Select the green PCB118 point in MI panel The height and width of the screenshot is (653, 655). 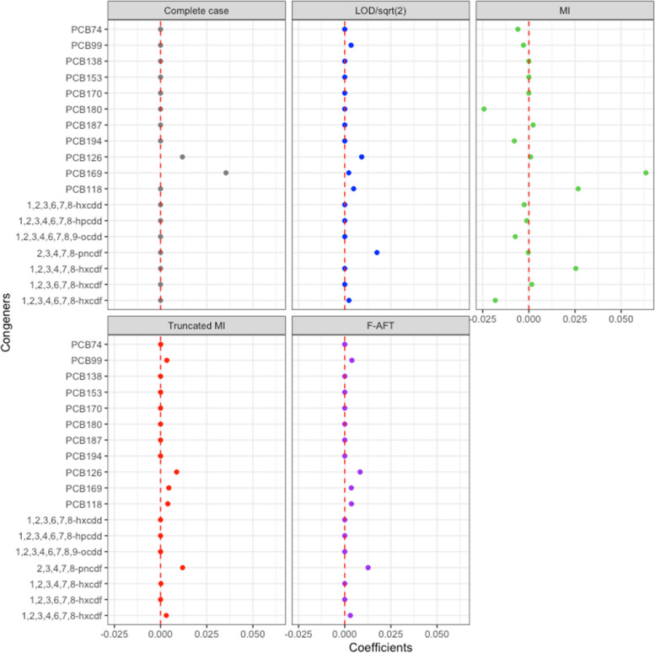coord(578,189)
